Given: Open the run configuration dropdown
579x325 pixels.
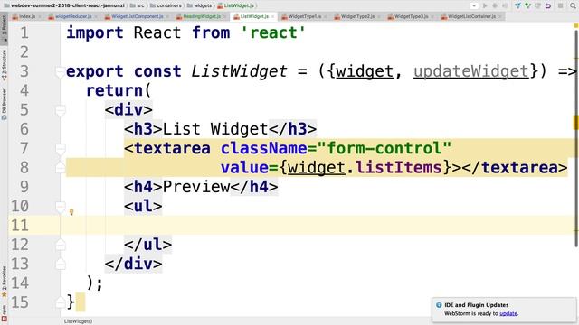Looking at the screenshot, I should [474, 5].
